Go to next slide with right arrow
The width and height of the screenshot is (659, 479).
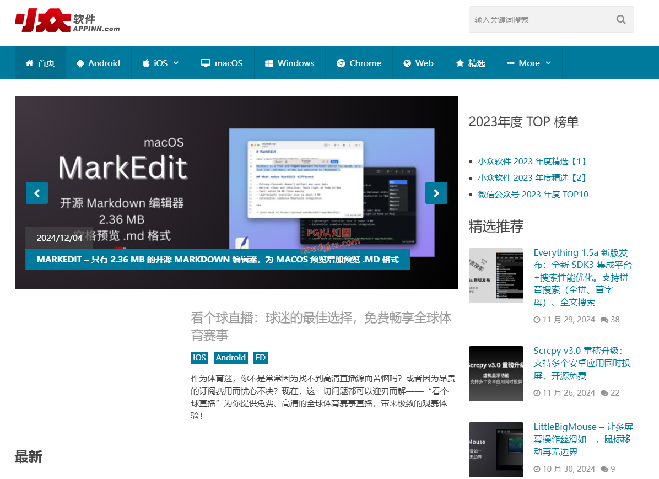(436, 193)
